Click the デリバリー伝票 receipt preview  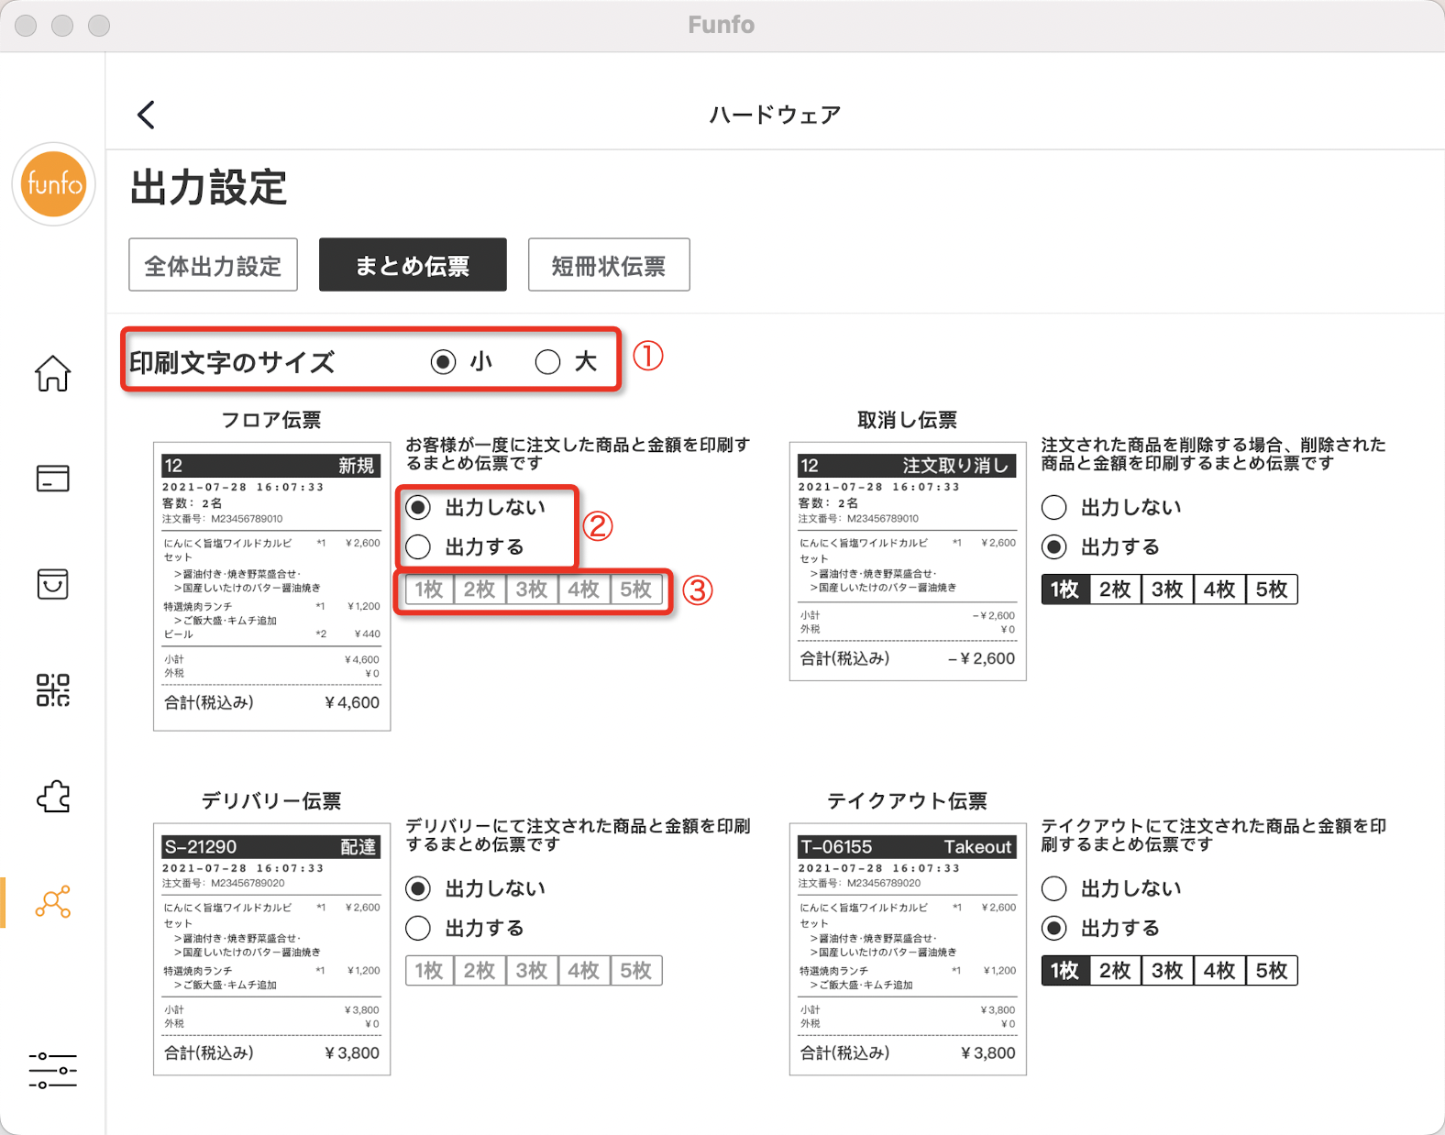click(272, 949)
